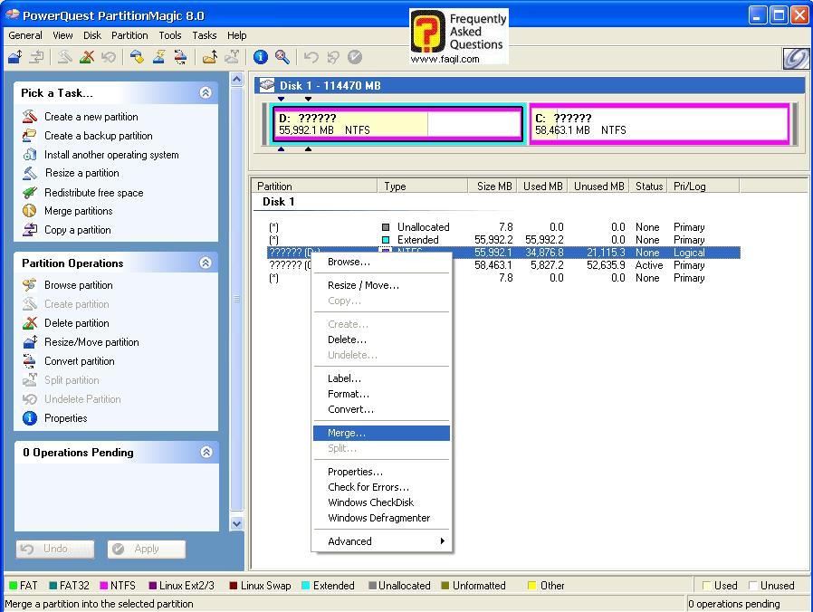Click the Browse partition icon in Partition Operations
Image resolution: width=813 pixels, height=612 pixels.
(x=30, y=285)
